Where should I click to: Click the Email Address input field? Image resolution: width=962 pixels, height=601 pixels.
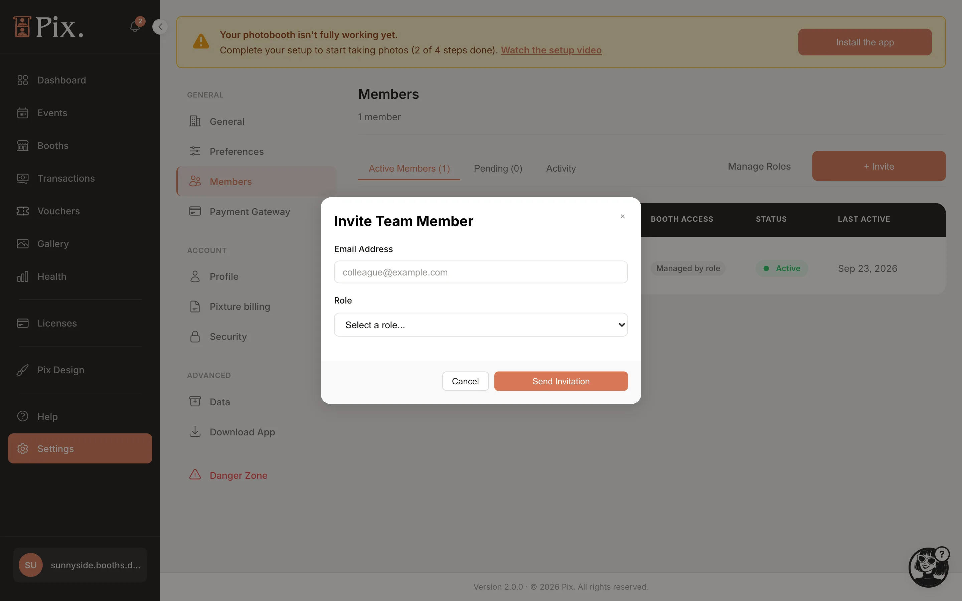481,272
